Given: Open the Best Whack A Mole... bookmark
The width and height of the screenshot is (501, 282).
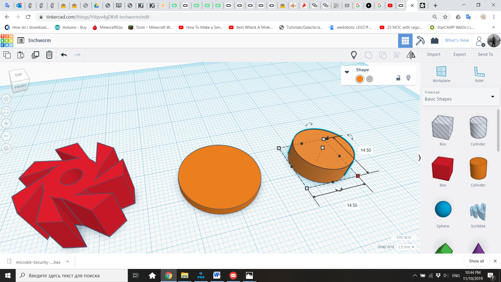Looking at the screenshot, I should (x=251, y=27).
